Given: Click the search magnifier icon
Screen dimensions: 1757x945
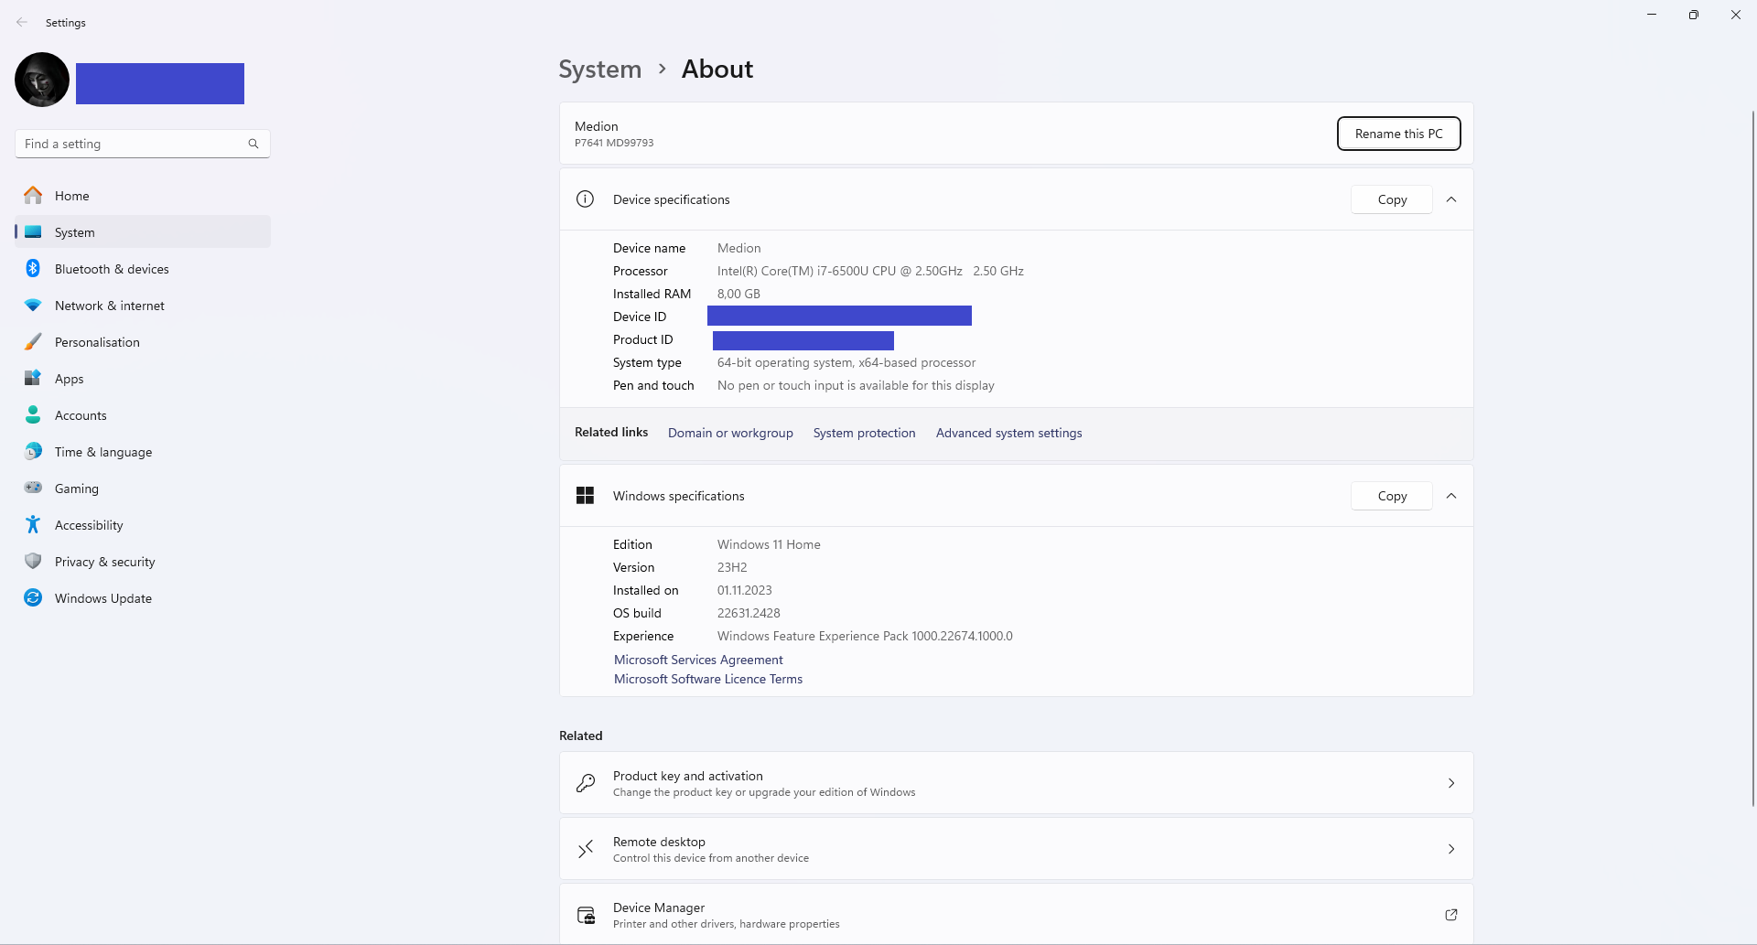Looking at the screenshot, I should click(x=253, y=144).
